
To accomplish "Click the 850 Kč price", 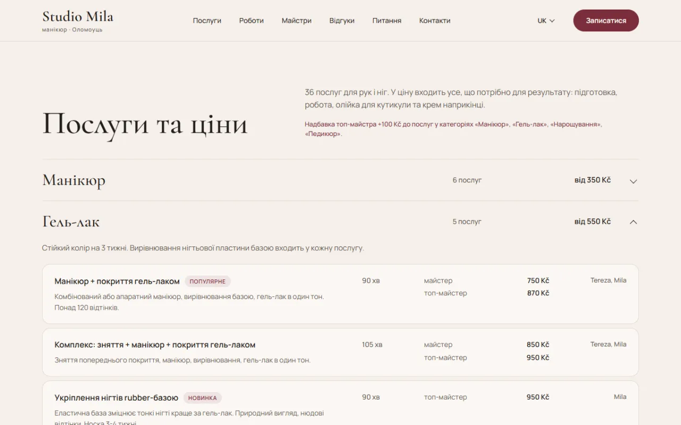I will point(538,345).
